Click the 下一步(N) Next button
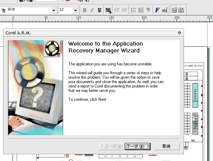The width and height of the screenshot is (213, 161). (x=138, y=146)
